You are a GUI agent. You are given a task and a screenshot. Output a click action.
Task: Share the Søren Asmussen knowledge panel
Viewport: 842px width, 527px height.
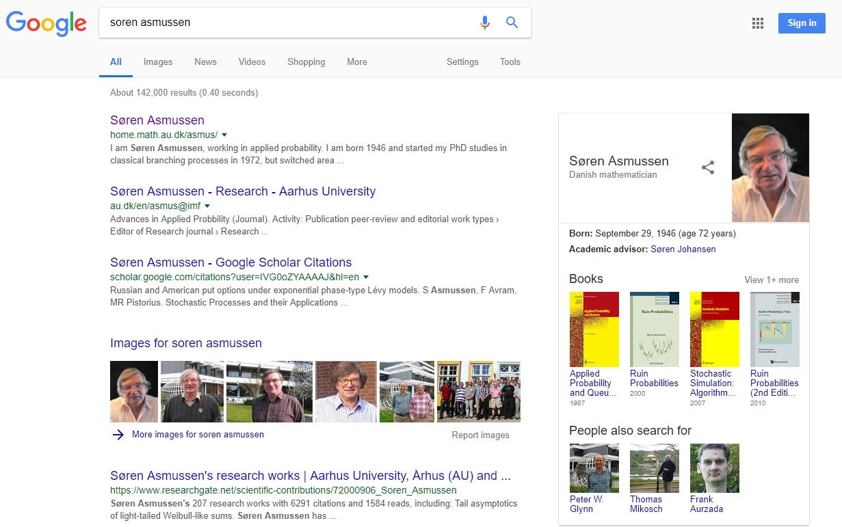click(x=708, y=167)
